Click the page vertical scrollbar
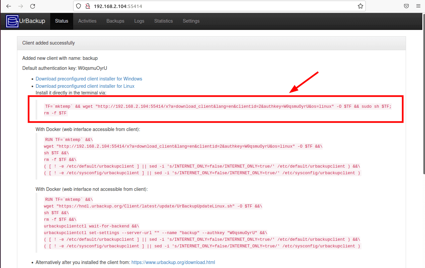The height and width of the screenshot is (268, 425). (423, 100)
